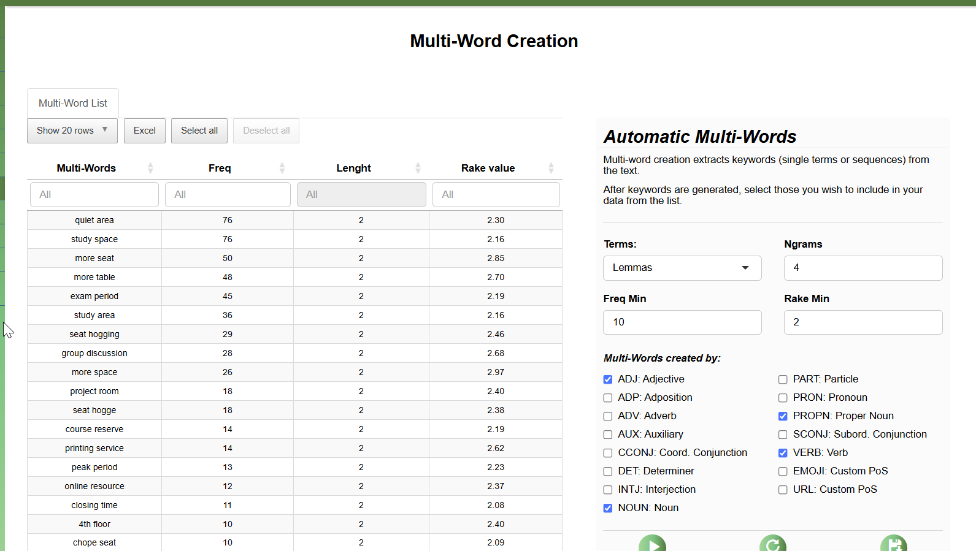Click the Multi-Words column filter box
This screenshot has height=551, width=976.
tap(94, 194)
